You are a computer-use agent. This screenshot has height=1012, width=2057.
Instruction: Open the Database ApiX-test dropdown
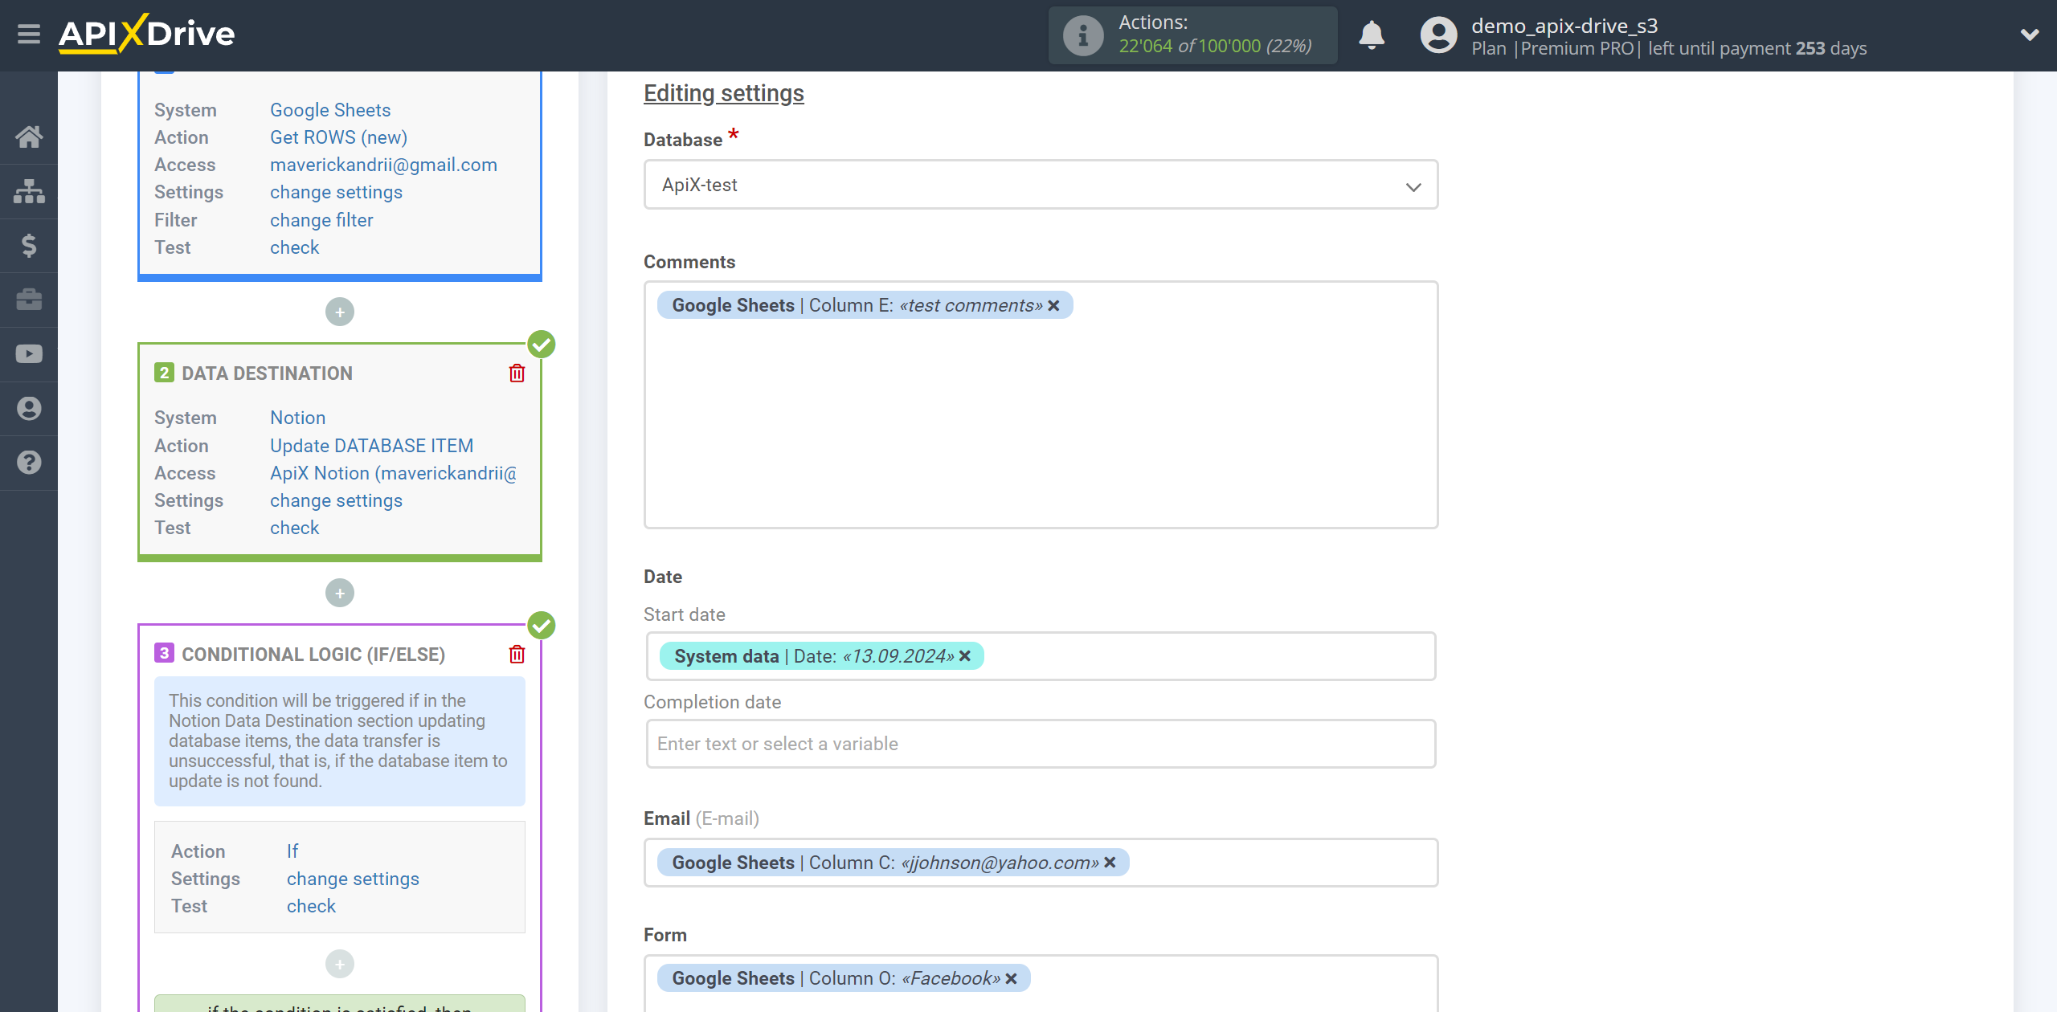tap(1041, 185)
